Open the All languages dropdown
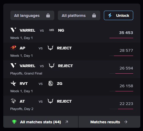The height and width of the screenshot is (131, 143). click(x=32, y=15)
